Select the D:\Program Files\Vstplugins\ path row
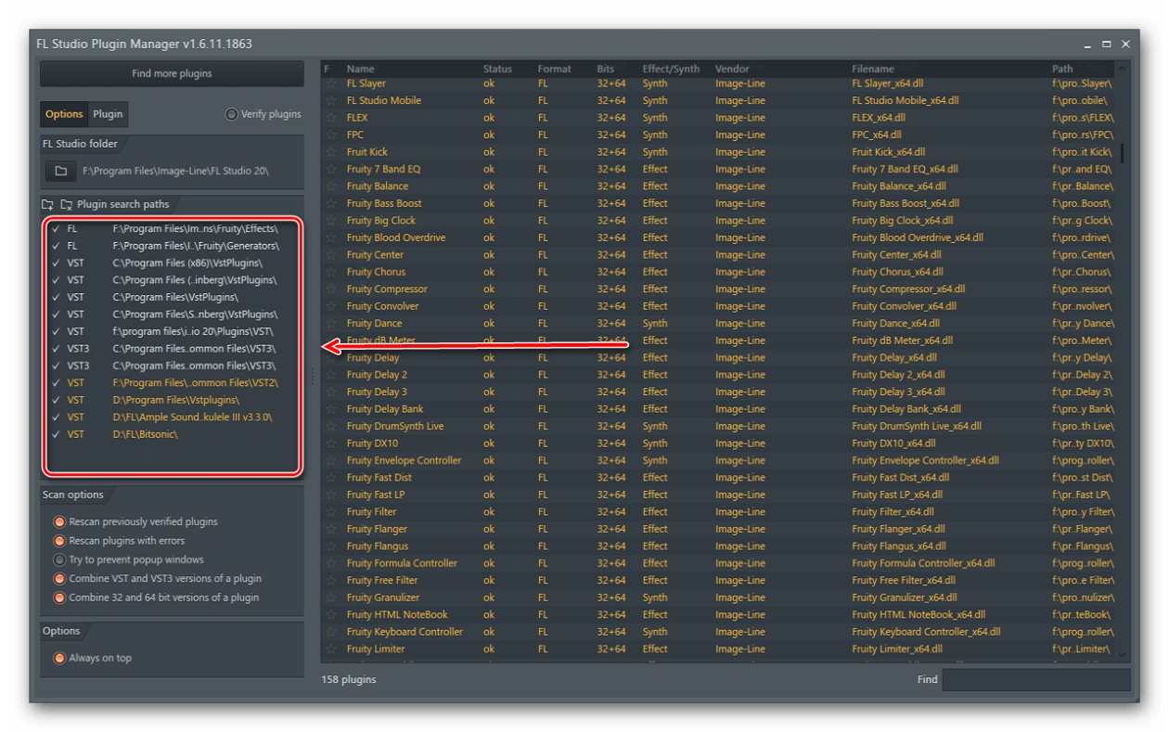 [x=173, y=400]
